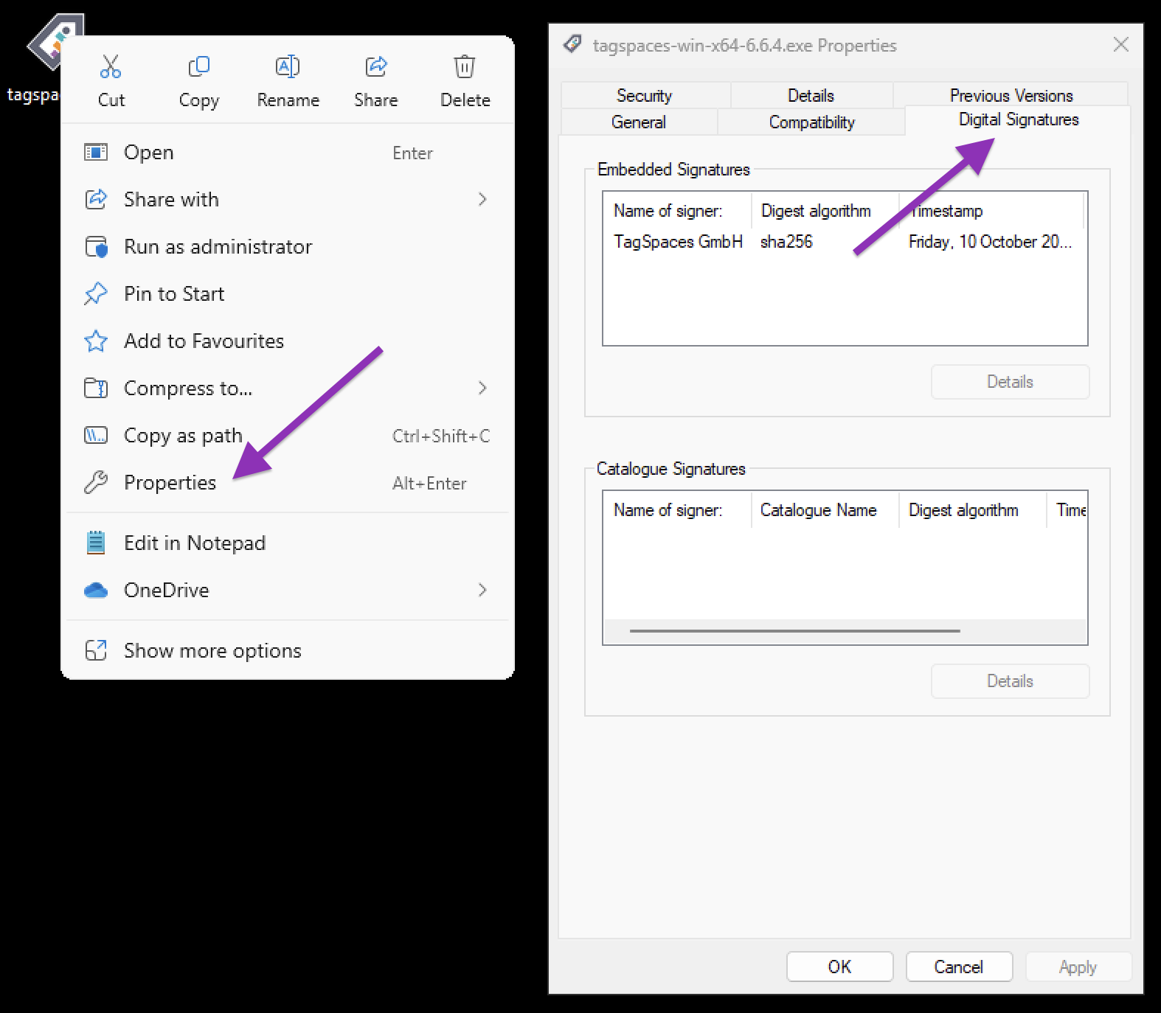
Task: Switch to the Security tab
Action: [645, 96]
